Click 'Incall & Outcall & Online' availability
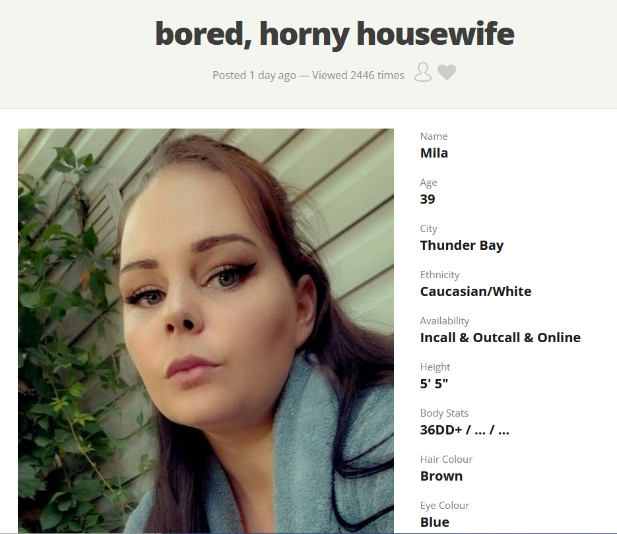The image size is (617, 534). [x=500, y=338]
